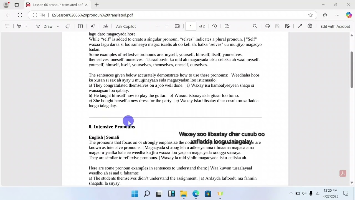Click the browser refresh button
The width and height of the screenshot is (355, 200).
[20, 15]
